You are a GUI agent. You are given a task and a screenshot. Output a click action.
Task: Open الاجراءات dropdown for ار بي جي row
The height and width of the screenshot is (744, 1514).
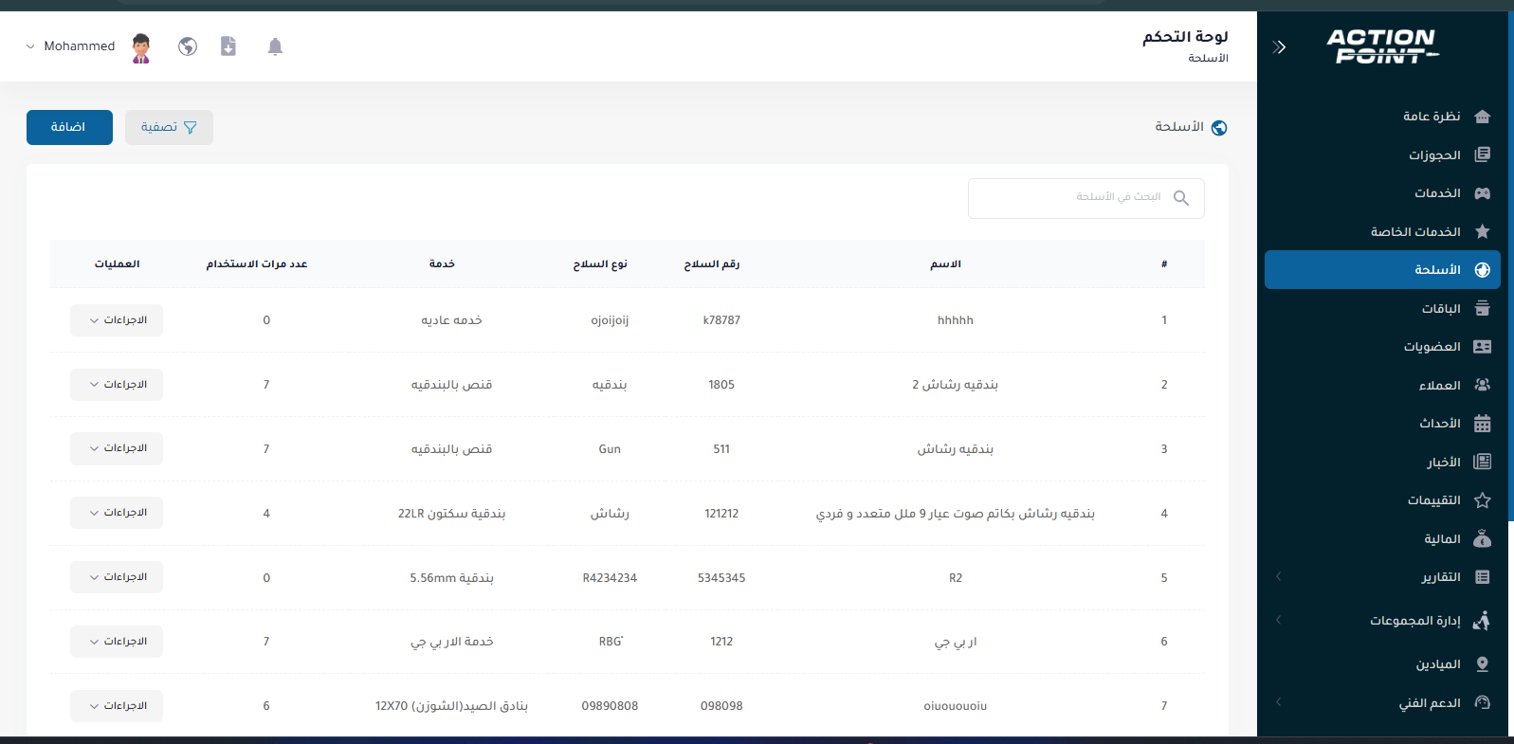(x=117, y=642)
